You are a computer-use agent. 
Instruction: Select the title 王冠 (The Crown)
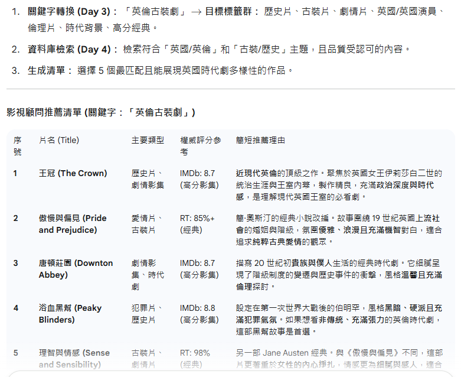click(73, 173)
